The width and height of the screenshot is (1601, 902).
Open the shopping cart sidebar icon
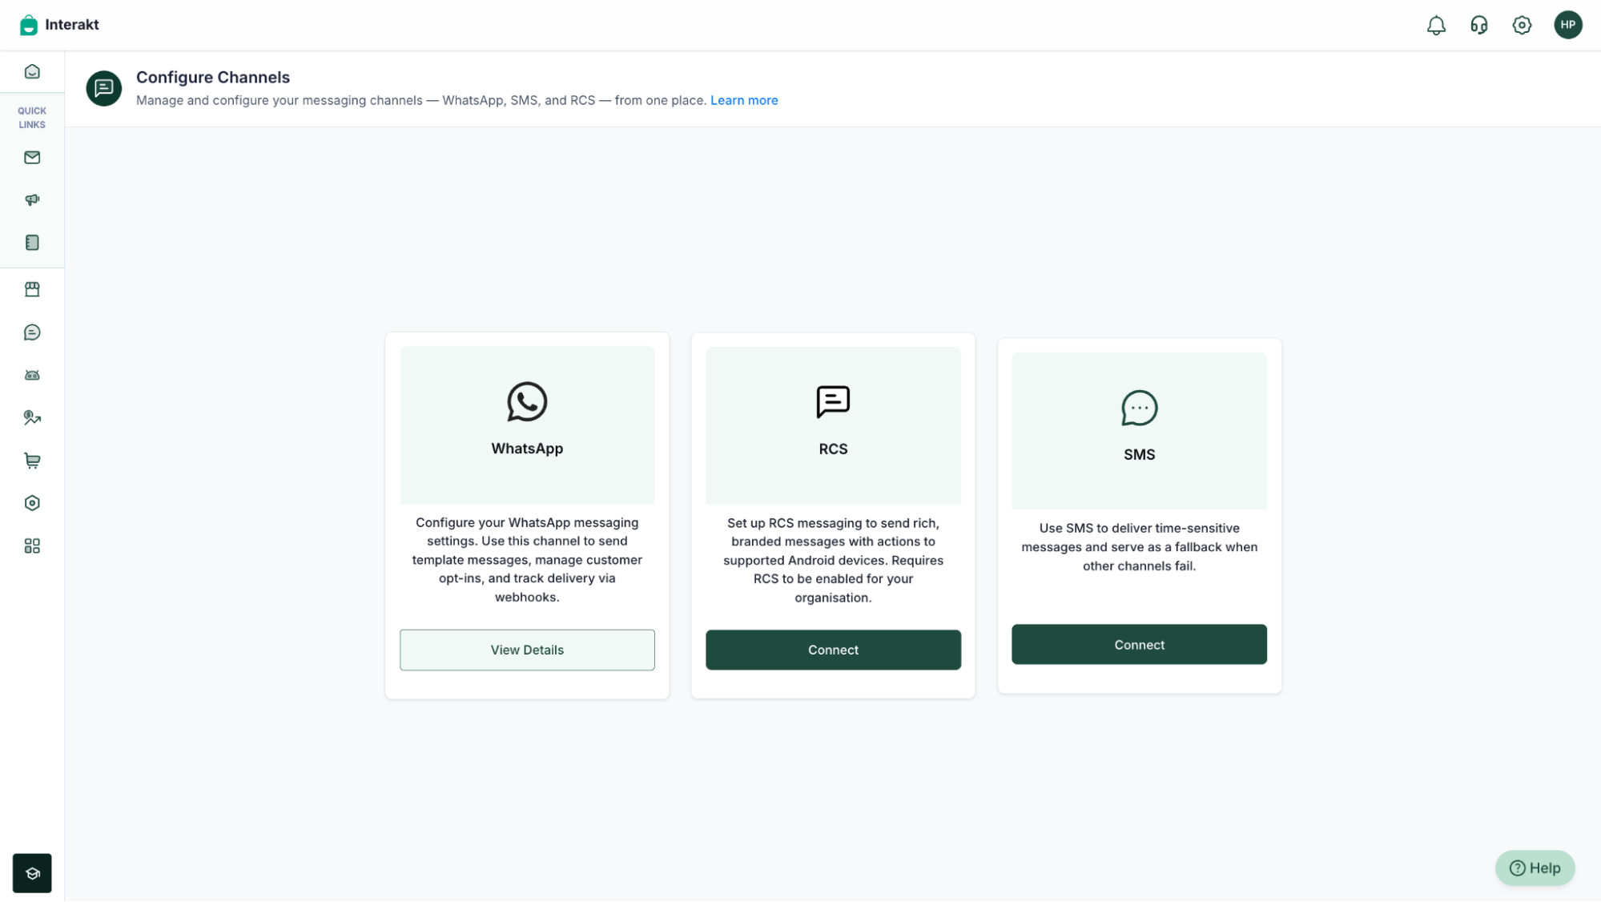(x=32, y=461)
